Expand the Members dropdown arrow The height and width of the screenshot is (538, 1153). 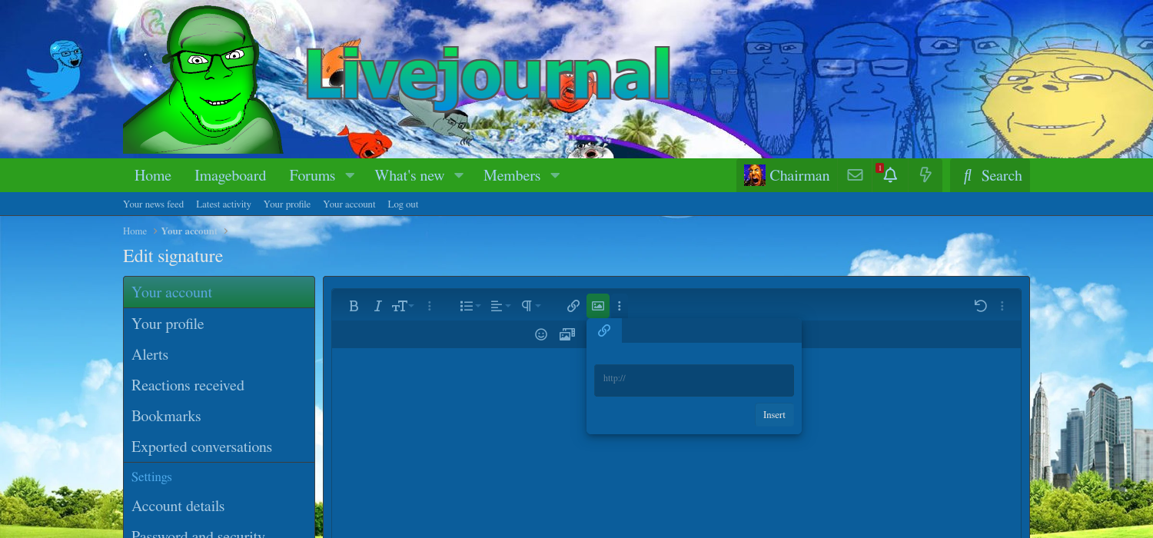click(x=555, y=176)
